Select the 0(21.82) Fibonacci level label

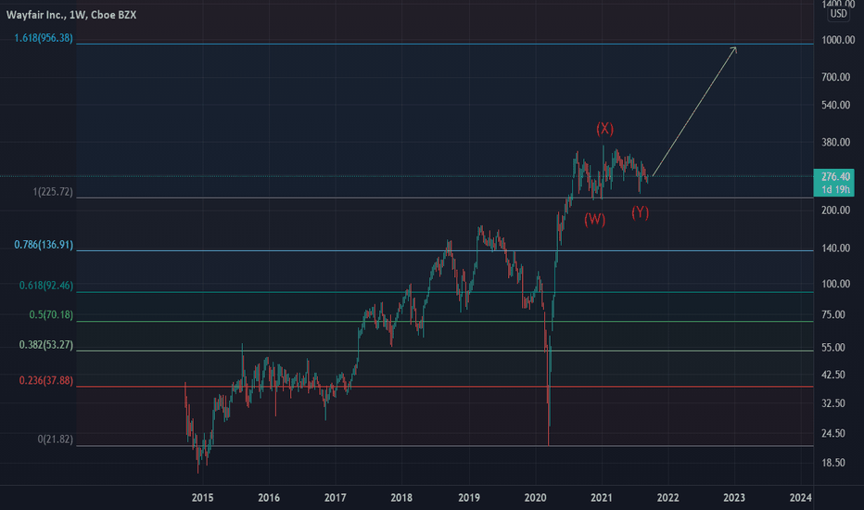pyautogui.click(x=55, y=440)
